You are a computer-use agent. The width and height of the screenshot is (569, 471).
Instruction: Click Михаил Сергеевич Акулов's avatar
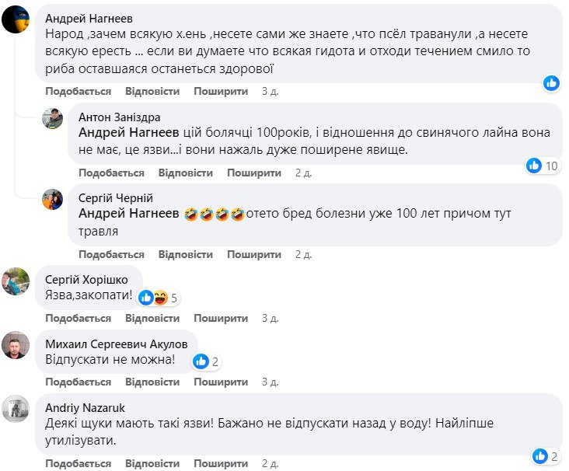point(16,344)
